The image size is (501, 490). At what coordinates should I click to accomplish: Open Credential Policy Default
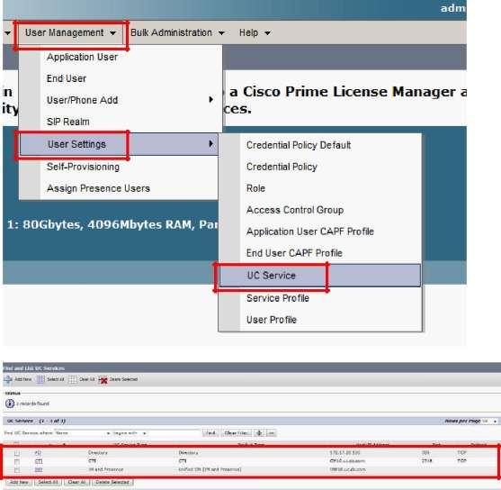tap(299, 145)
